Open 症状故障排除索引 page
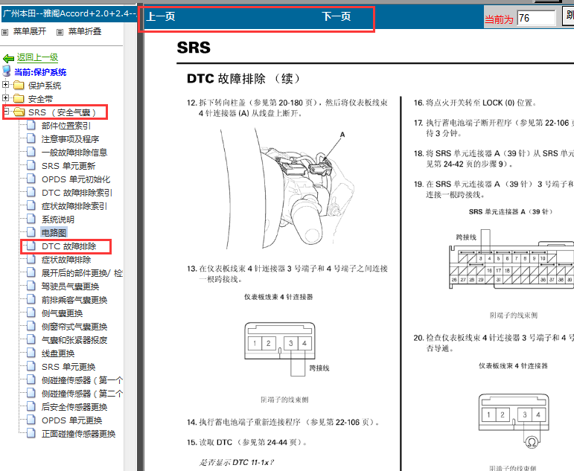The height and width of the screenshot is (471, 574). (74, 206)
